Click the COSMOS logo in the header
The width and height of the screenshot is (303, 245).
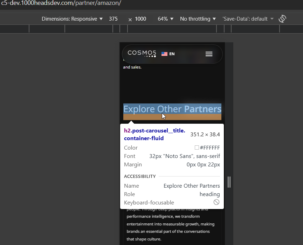(142, 53)
